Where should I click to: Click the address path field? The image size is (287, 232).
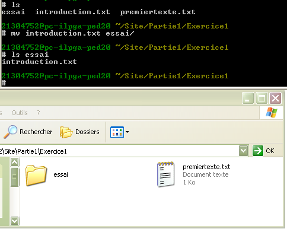coord(119,151)
